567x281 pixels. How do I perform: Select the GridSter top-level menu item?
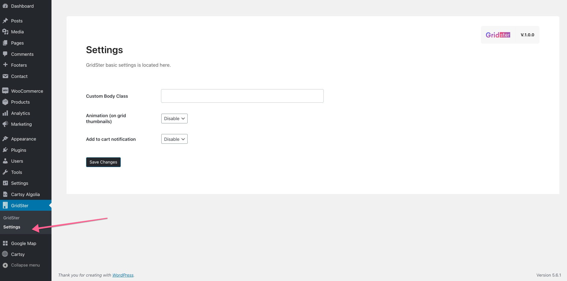tap(26, 205)
